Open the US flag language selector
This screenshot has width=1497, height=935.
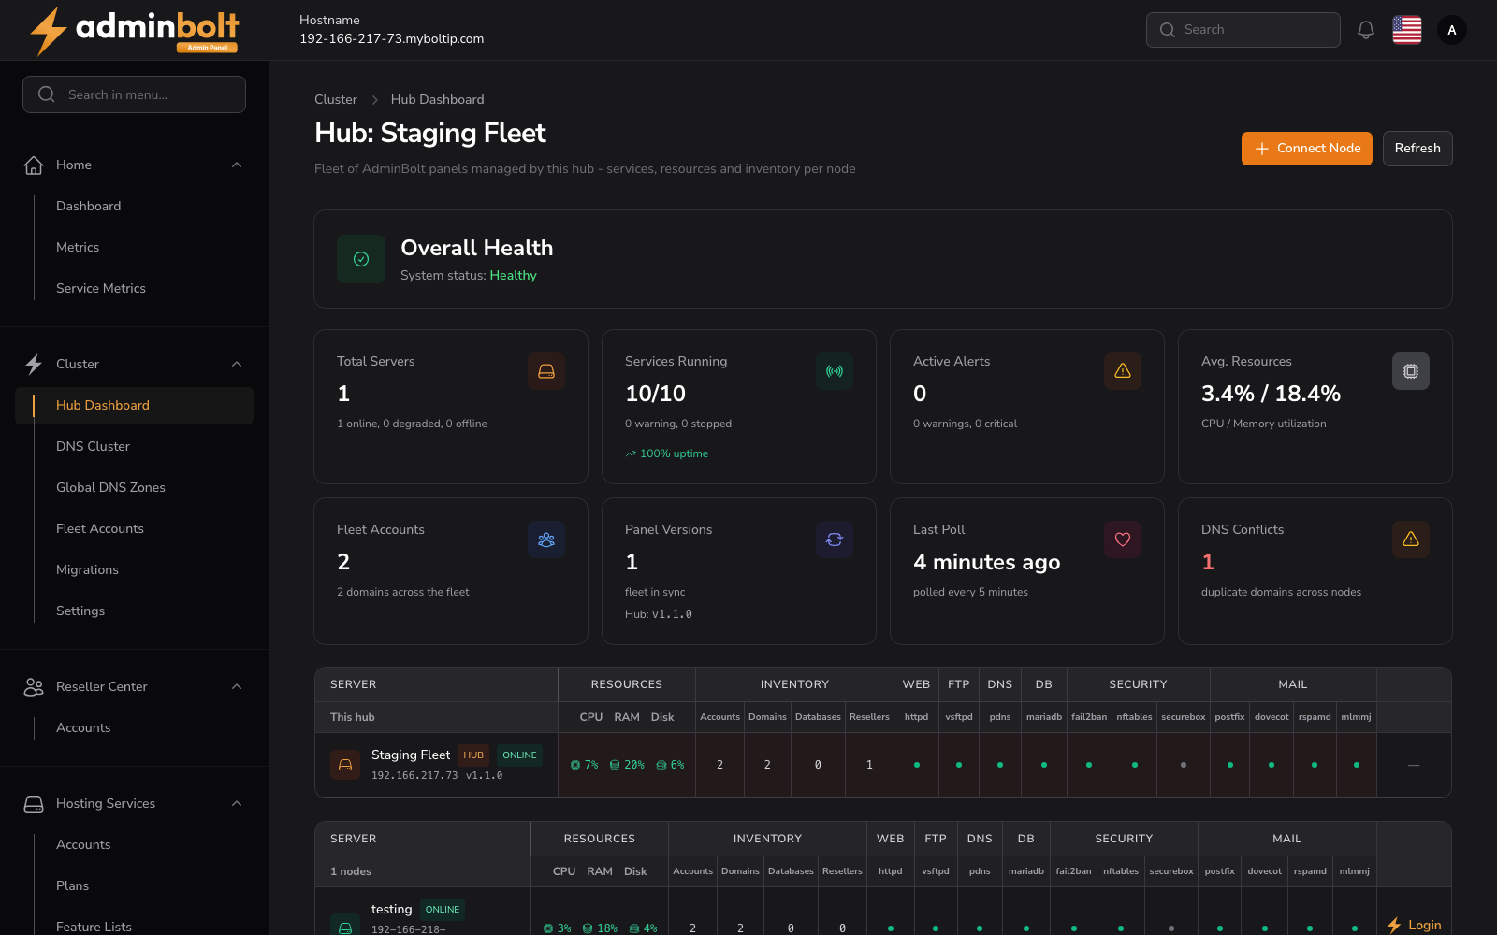(1407, 30)
